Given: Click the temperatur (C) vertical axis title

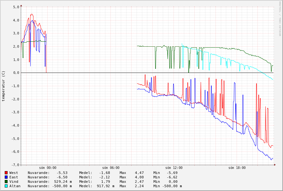Looking at the screenshot, I should tap(3, 86).
